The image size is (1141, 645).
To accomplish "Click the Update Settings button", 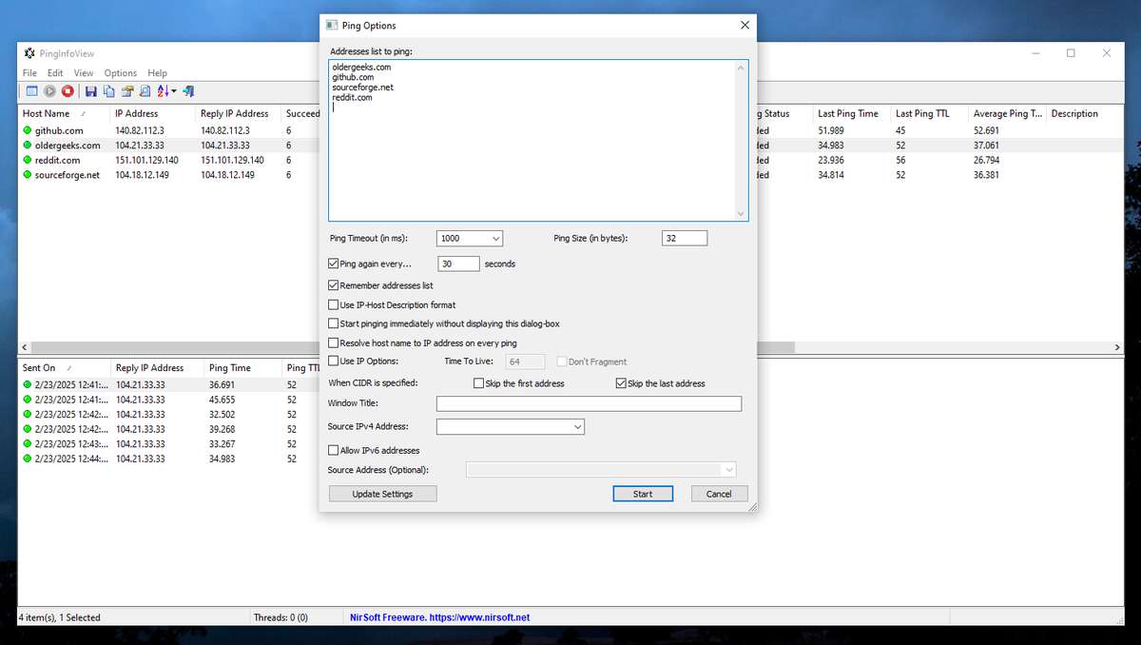I will click(382, 494).
